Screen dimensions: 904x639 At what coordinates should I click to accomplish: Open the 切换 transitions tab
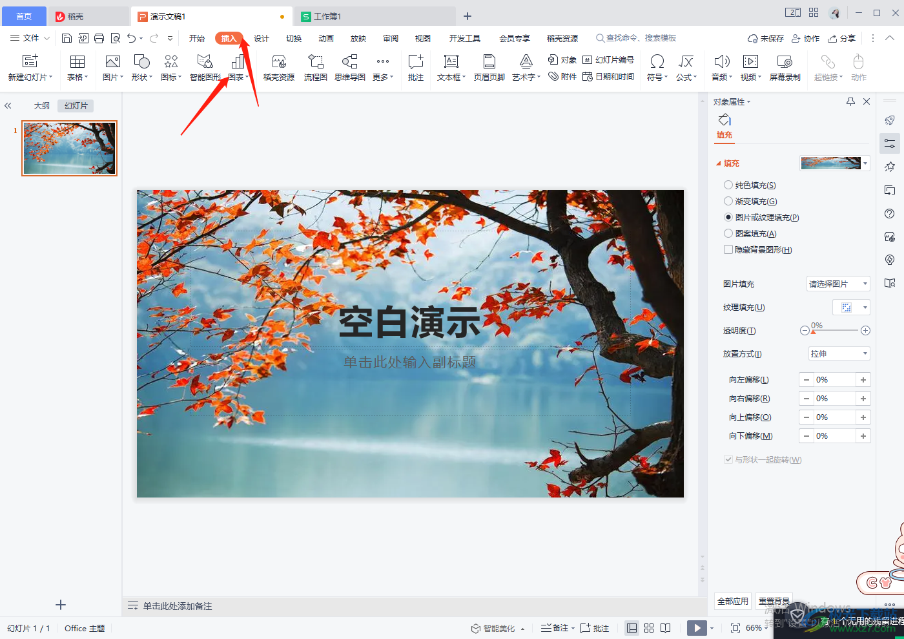(294, 38)
